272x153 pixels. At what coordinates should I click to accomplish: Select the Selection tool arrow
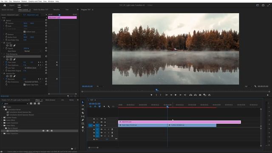pos(83,102)
